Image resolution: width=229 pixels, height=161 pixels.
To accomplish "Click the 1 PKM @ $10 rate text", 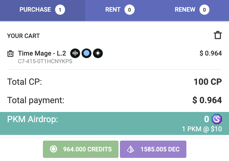I will pyautogui.click(x=202, y=129).
